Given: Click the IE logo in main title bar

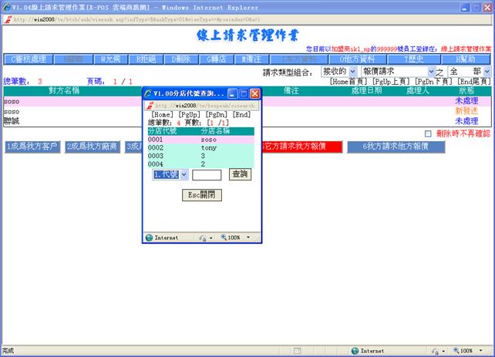Looking at the screenshot, I should pos(6,6).
